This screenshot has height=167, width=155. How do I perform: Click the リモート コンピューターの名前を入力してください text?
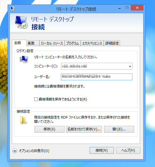(65, 57)
